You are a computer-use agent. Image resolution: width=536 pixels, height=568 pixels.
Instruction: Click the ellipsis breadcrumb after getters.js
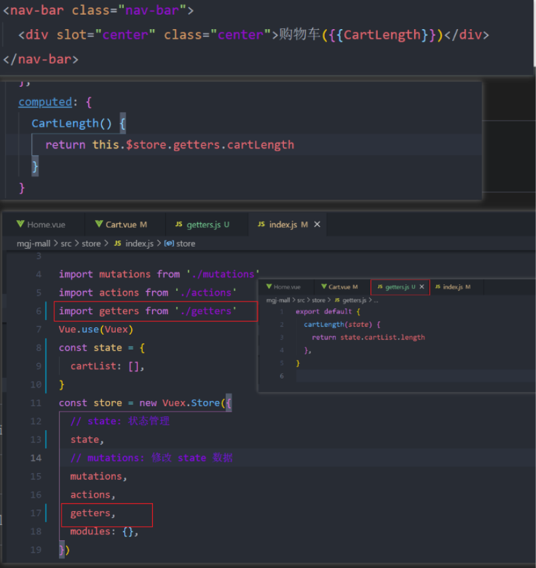376,300
